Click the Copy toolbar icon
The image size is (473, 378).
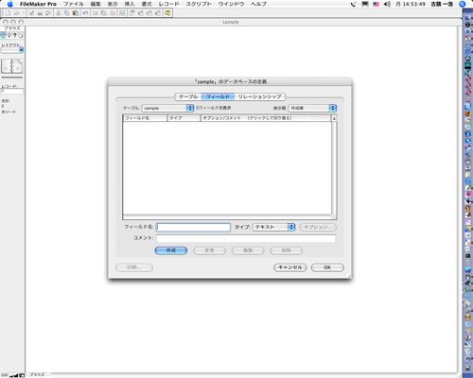[x=67, y=13]
